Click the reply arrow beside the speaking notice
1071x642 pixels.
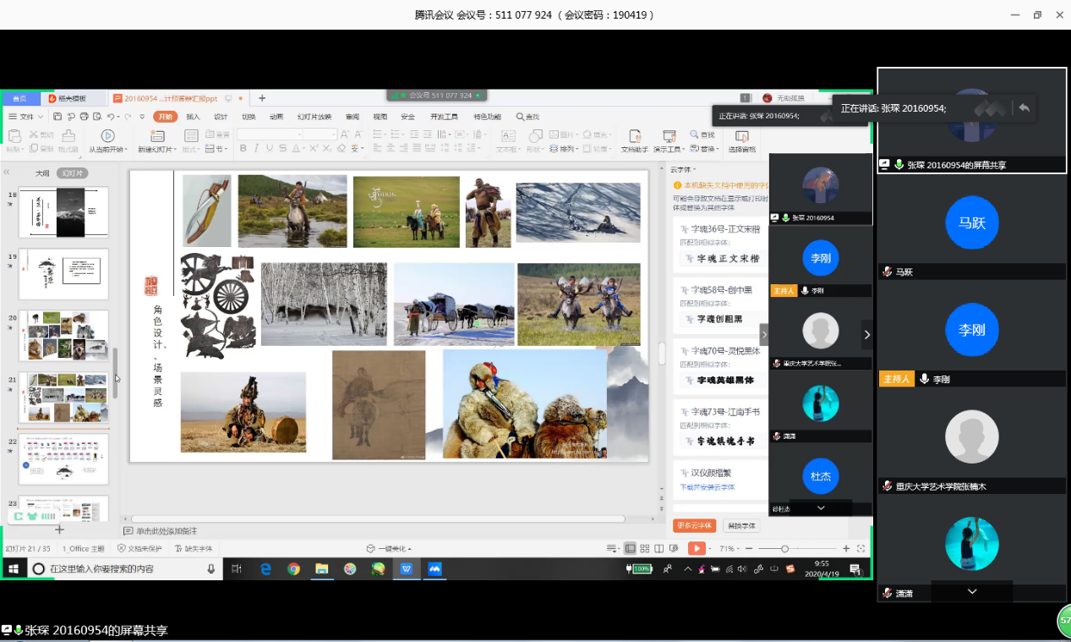[x=1024, y=108]
